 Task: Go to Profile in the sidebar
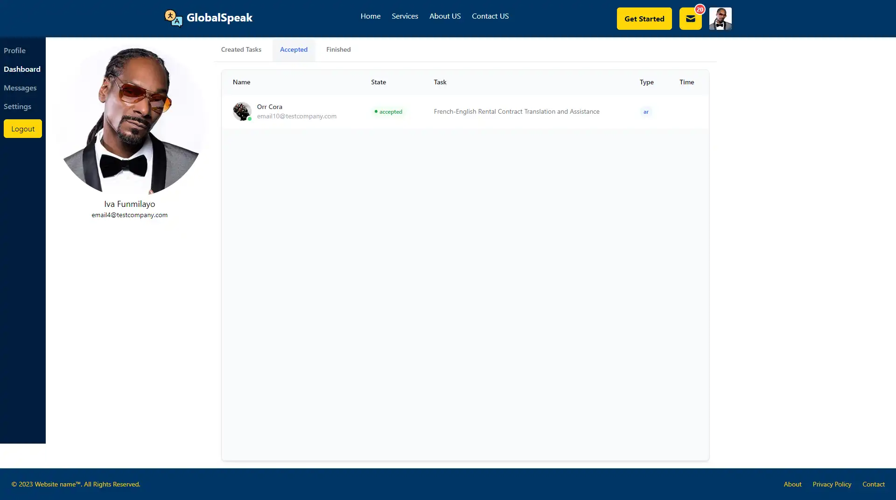click(x=14, y=50)
